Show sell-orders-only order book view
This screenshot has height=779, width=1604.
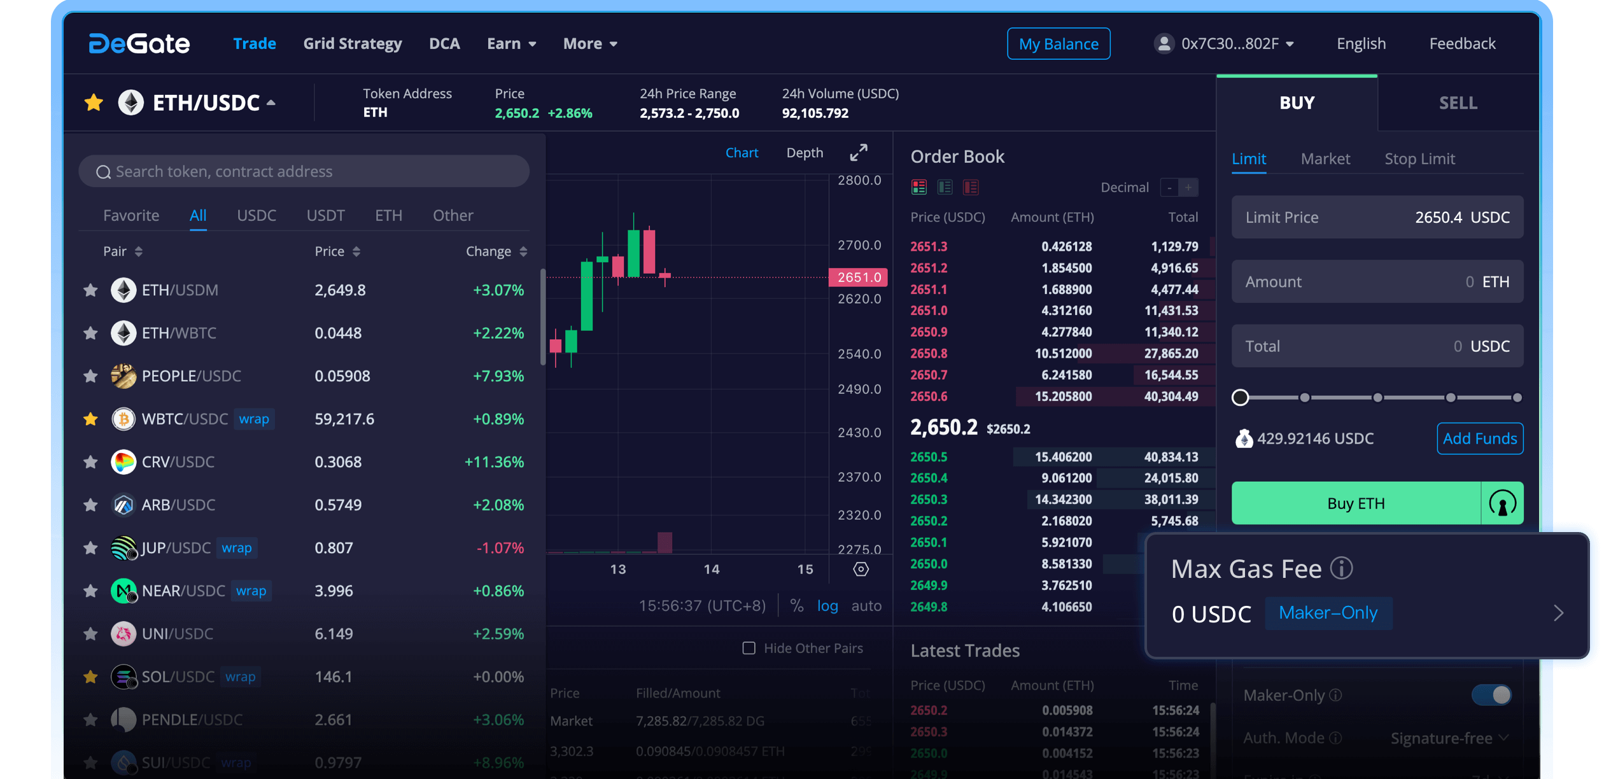click(971, 187)
